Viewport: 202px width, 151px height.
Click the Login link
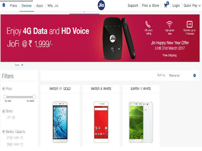176,5
